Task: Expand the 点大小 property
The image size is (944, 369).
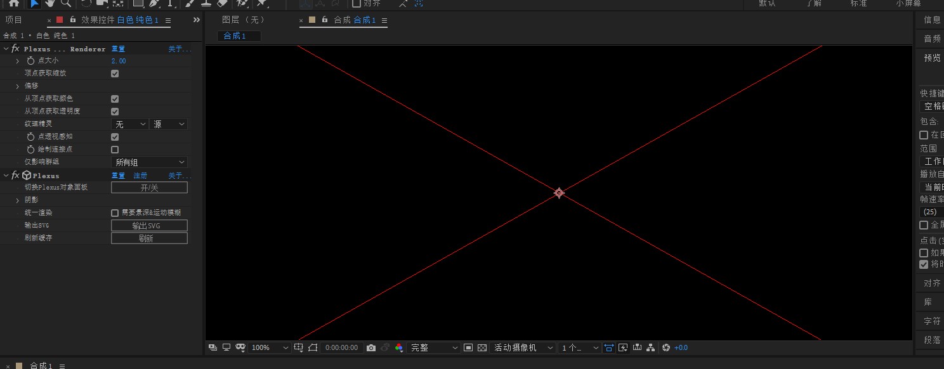Action: click(x=18, y=61)
